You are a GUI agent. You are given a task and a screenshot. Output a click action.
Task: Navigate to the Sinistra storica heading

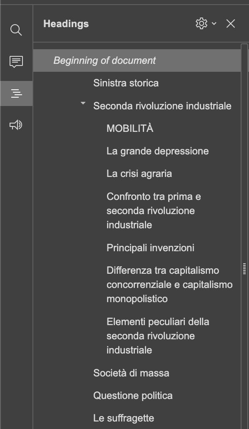pos(126,83)
